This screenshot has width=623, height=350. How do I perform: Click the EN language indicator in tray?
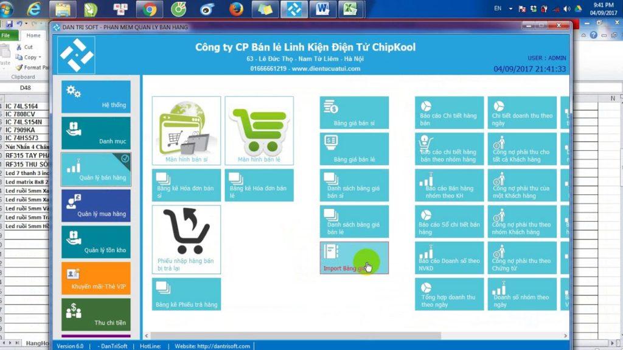[x=498, y=9]
